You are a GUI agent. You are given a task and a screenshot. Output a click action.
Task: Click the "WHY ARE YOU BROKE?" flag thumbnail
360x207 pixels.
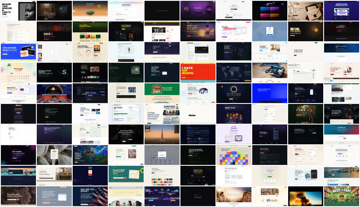click(x=90, y=196)
